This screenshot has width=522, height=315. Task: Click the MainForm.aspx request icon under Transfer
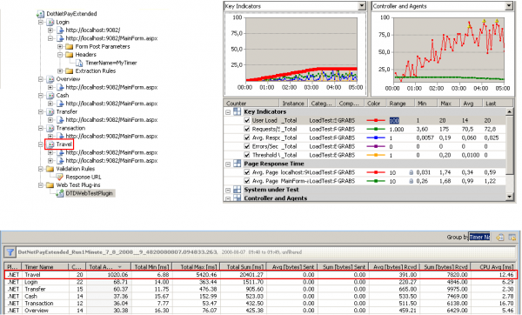60,120
